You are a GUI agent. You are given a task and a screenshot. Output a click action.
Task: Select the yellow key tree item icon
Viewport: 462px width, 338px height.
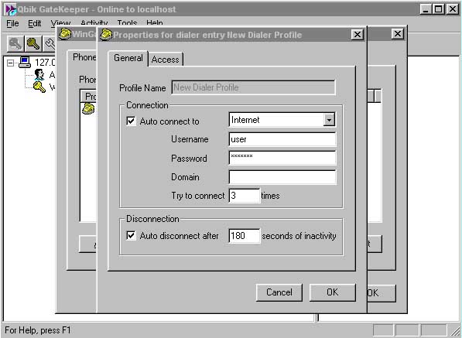[x=39, y=87]
